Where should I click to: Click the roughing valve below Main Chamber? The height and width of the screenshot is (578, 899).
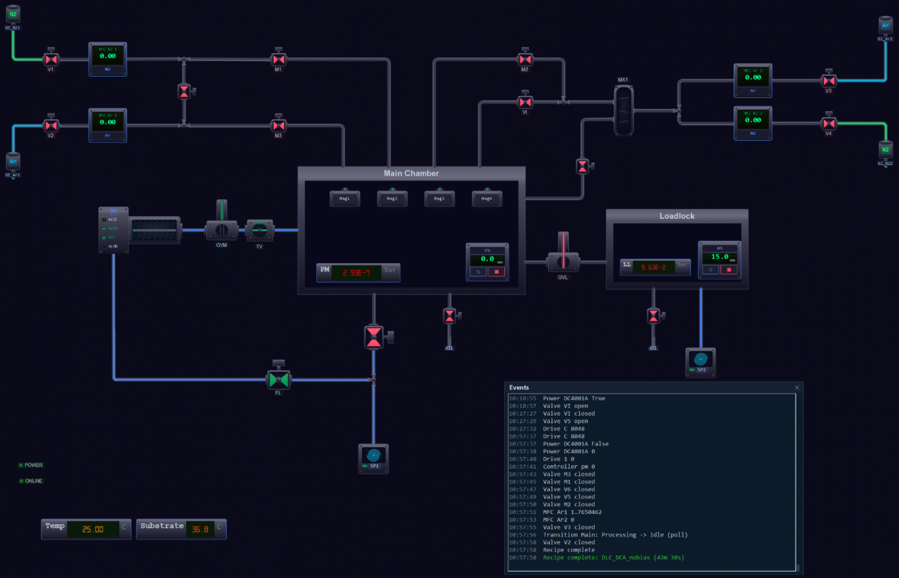tap(375, 337)
